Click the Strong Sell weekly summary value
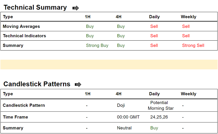 193,45
